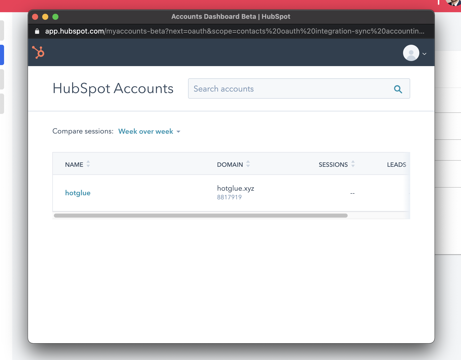461x360 pixels.
Task: Sort the table by NAME column
Action: [77, 164]
